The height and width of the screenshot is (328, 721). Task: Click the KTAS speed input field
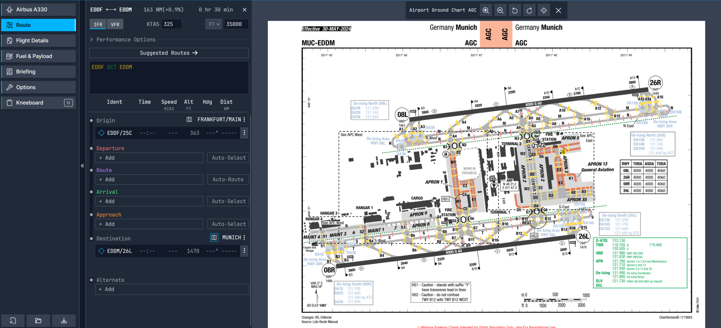click(171, 24)
